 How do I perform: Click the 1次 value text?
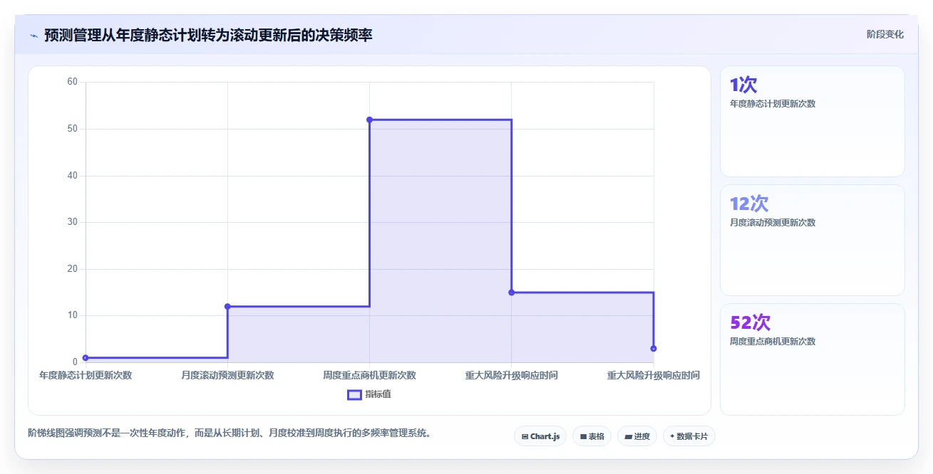[743, 85]
